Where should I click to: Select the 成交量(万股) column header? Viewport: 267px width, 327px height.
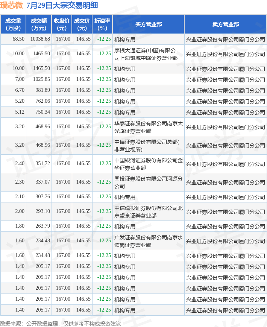(13, 24)
